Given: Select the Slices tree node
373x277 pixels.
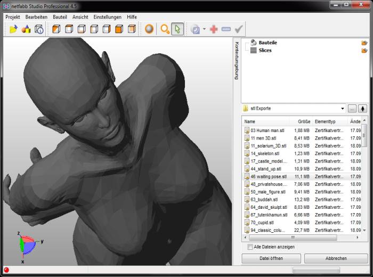Looking at the screenshot, I should (265, 50).
